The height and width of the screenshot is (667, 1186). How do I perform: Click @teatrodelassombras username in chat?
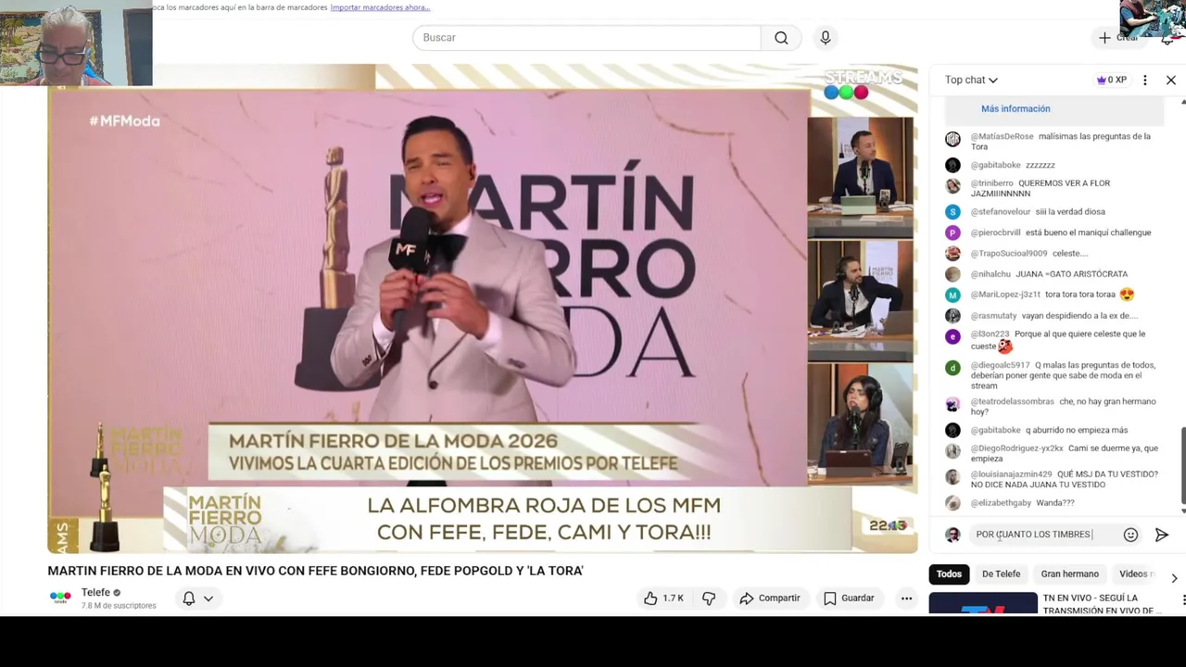1013,402
